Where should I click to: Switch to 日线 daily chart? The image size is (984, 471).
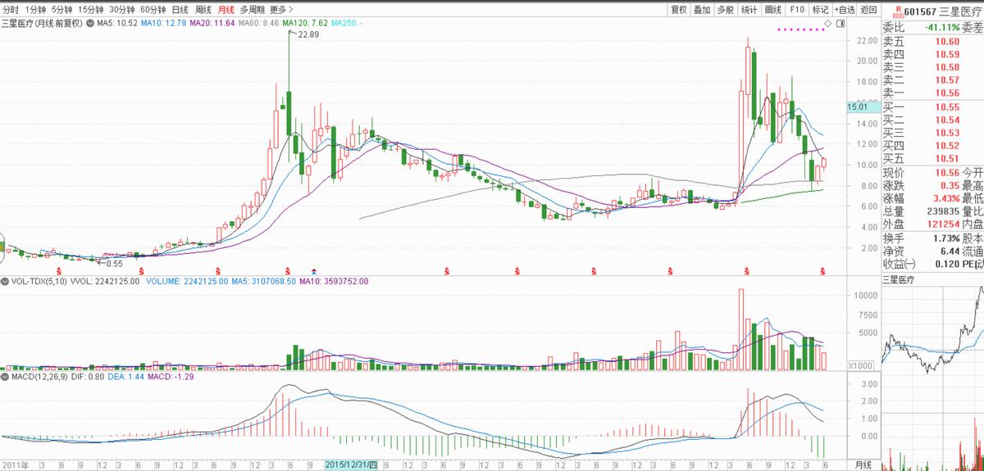pyautogui.click(x=180, y=10)
